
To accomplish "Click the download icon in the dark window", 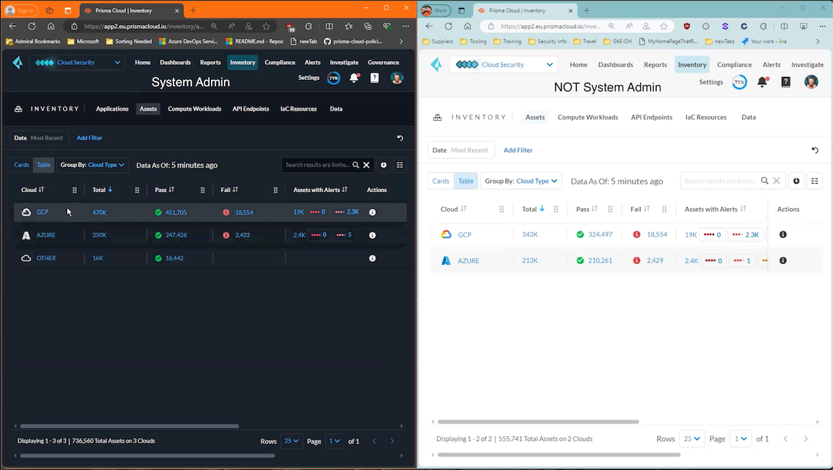I will pyautogui.click(x=384, y=165).
